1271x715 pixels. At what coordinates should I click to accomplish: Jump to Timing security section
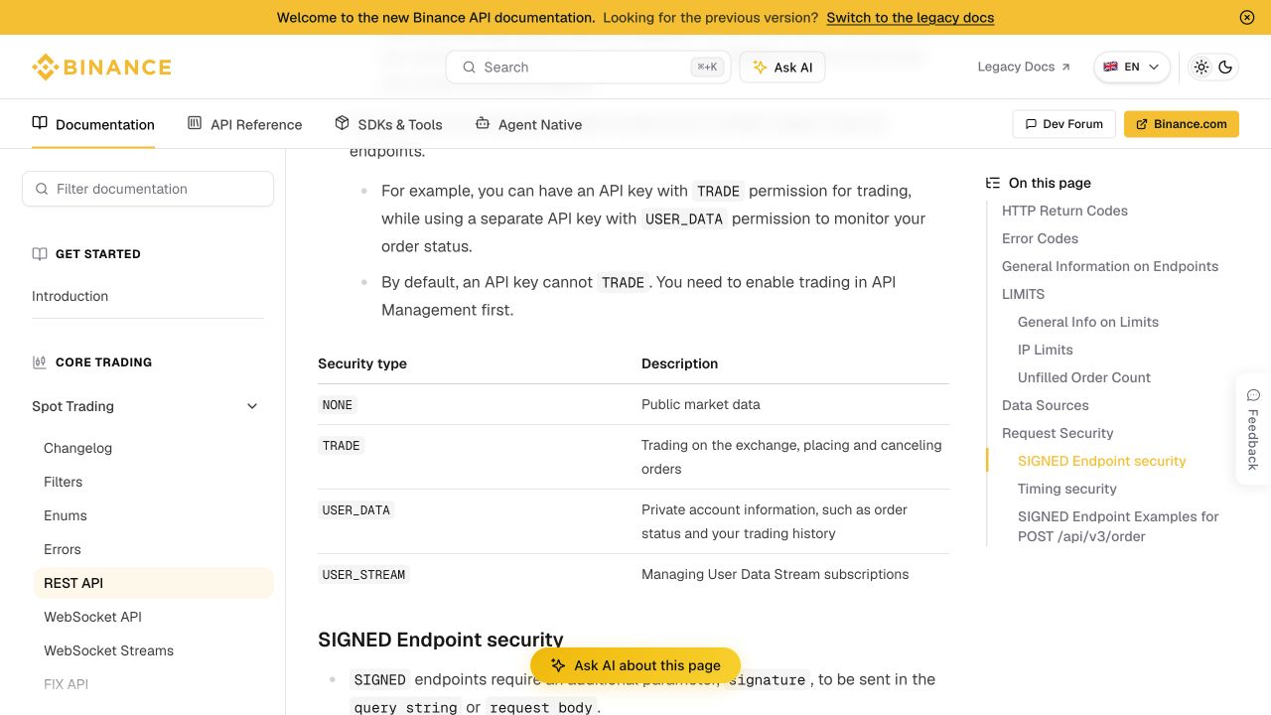point(1067,489)
